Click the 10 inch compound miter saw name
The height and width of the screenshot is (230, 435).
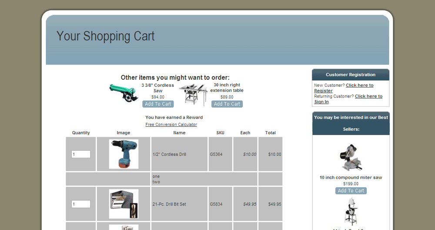[x=351, y=178]
